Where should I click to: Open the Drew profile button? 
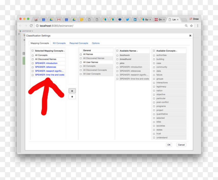click(194, 19)
